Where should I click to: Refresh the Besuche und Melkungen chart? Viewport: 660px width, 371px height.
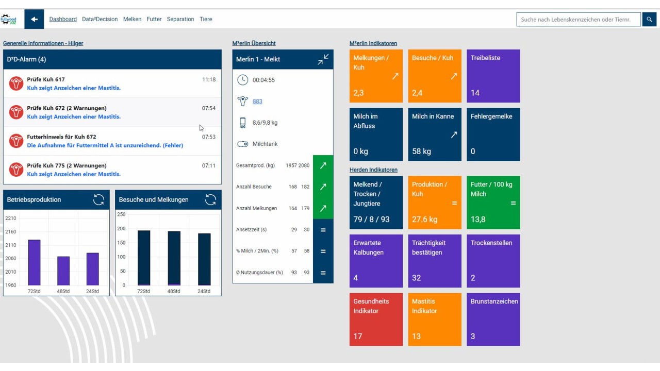(x=210, y=200)
